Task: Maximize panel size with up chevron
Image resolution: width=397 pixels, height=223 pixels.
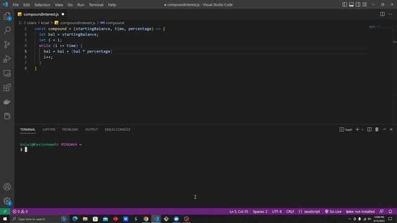Action: click(385, 129)
